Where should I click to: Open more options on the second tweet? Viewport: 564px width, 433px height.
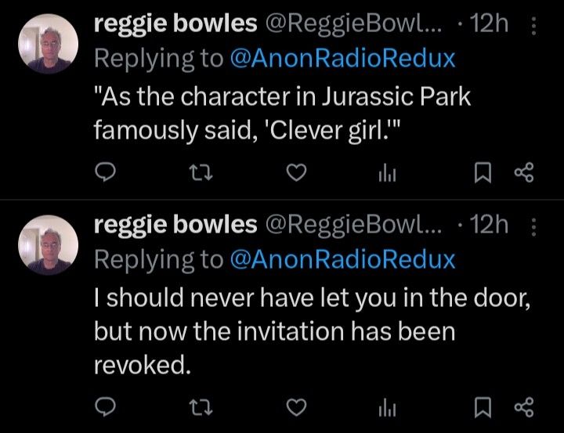tap(534, 227)
